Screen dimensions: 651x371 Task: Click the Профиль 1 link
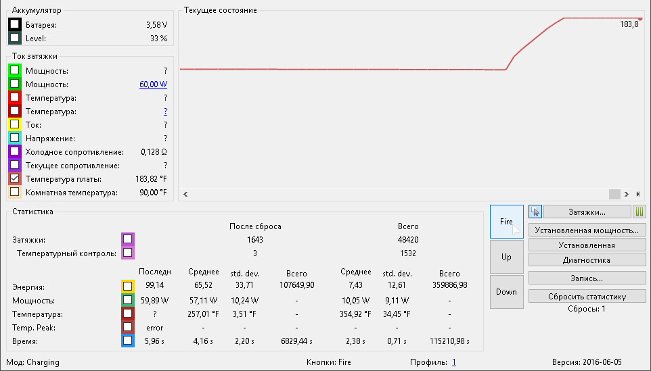pos(454,362)
